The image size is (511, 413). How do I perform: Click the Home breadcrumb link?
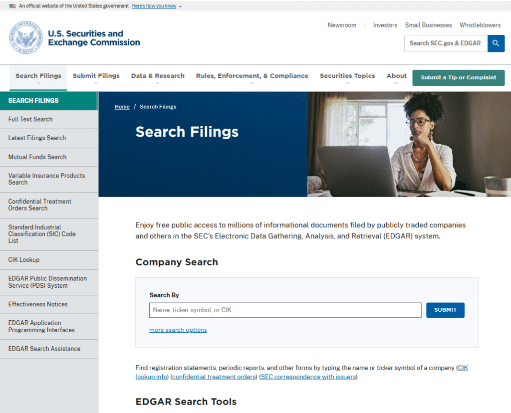pos(122,107)
